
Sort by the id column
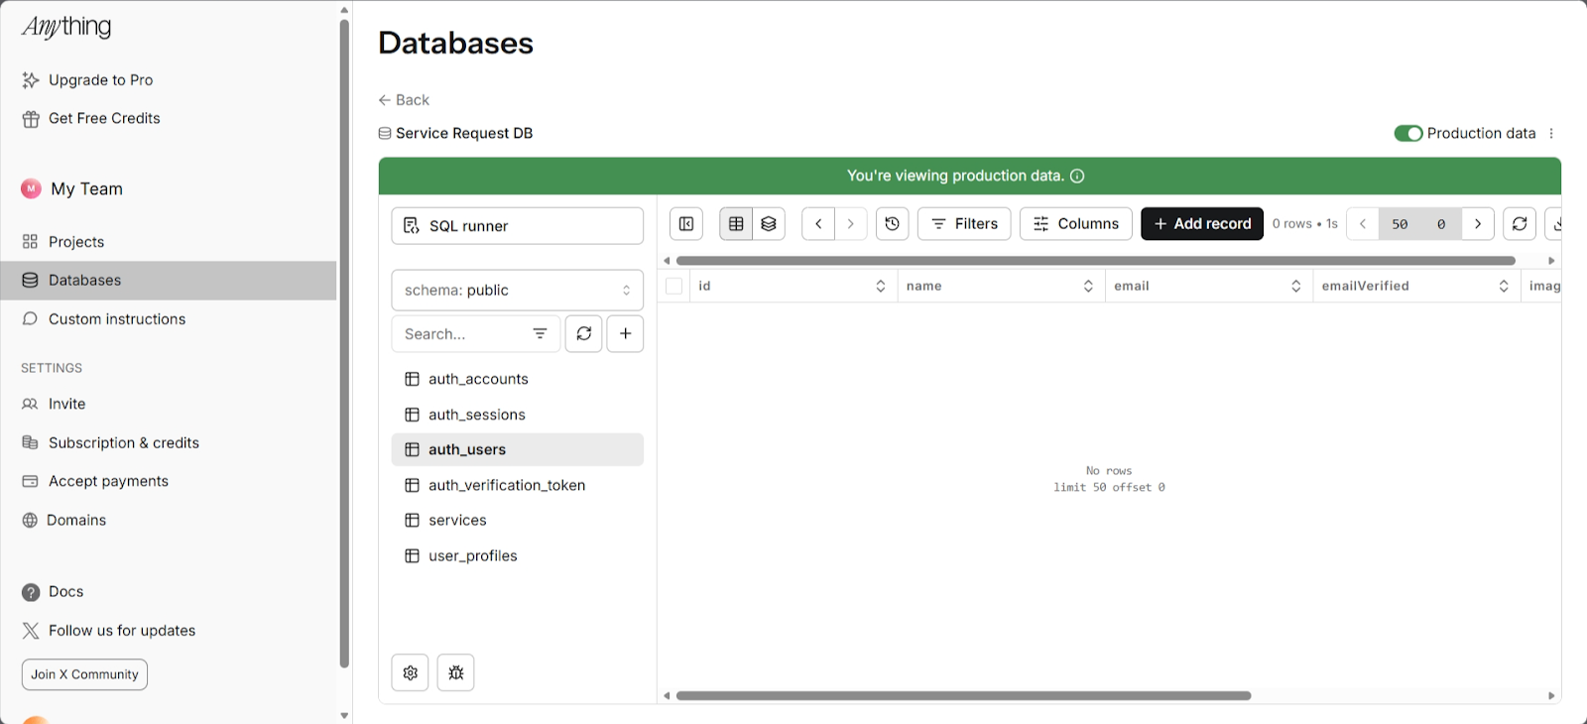[x=880, y=287]
